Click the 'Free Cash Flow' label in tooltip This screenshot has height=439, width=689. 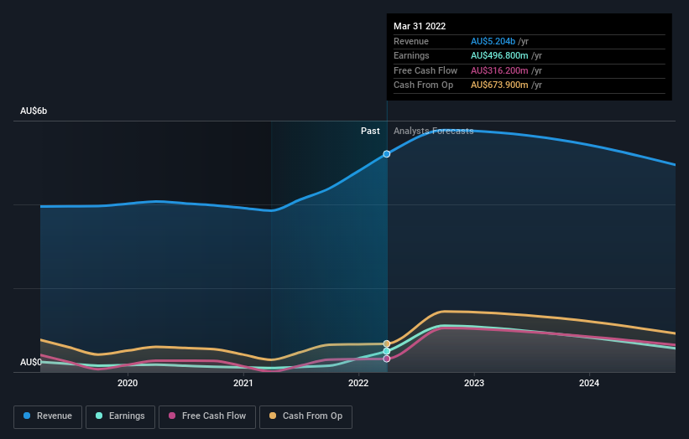[x=425, y=70]
